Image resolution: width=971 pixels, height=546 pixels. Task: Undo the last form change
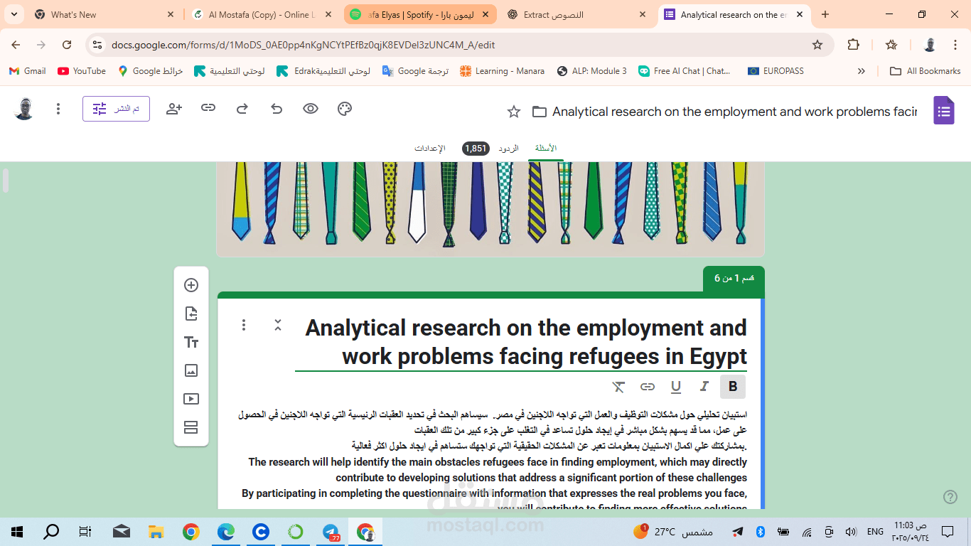[277, 109]
